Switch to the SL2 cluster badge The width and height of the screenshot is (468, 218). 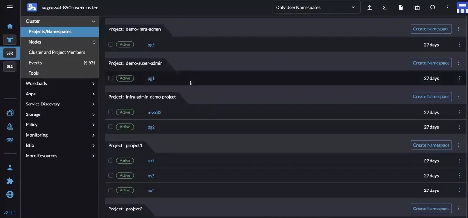(x=10, y=66)
